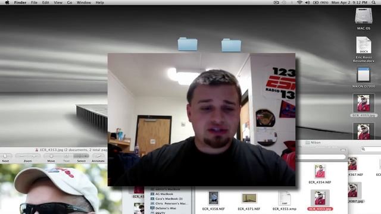Click the webcam video overlay window
This screenshot has width=381, height=214.
[x=201, y=119]
